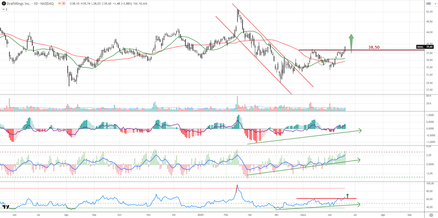Click the 40,00 RSI axis label
Screen dimensions: 438x218
pos(430,207)
